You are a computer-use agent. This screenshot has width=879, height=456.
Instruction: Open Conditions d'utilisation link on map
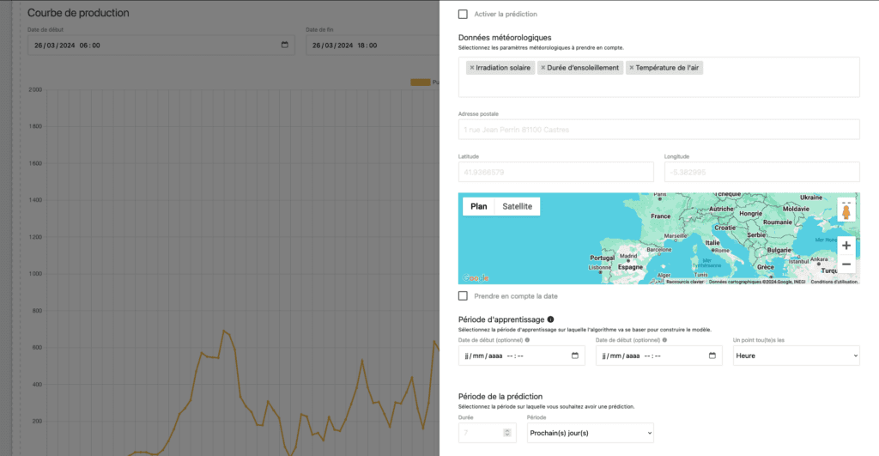tap(834, 282)
